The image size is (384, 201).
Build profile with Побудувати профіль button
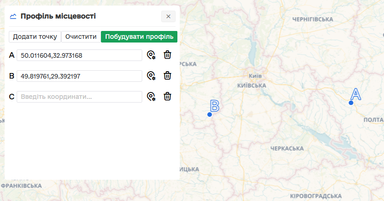coord(139,37)
